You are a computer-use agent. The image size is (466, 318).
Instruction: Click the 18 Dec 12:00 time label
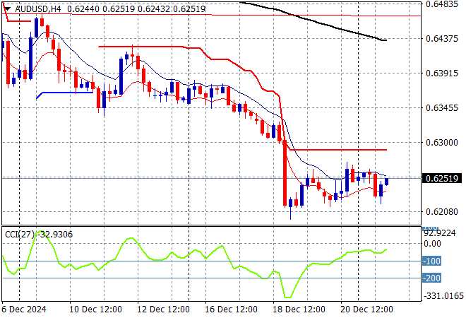(299, 310)
